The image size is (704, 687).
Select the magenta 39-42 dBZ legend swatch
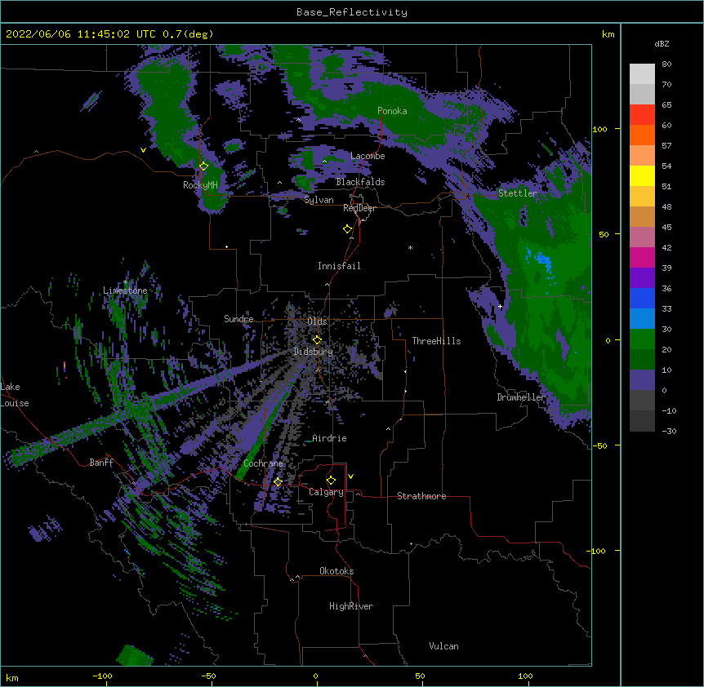(x=642, y=257)
